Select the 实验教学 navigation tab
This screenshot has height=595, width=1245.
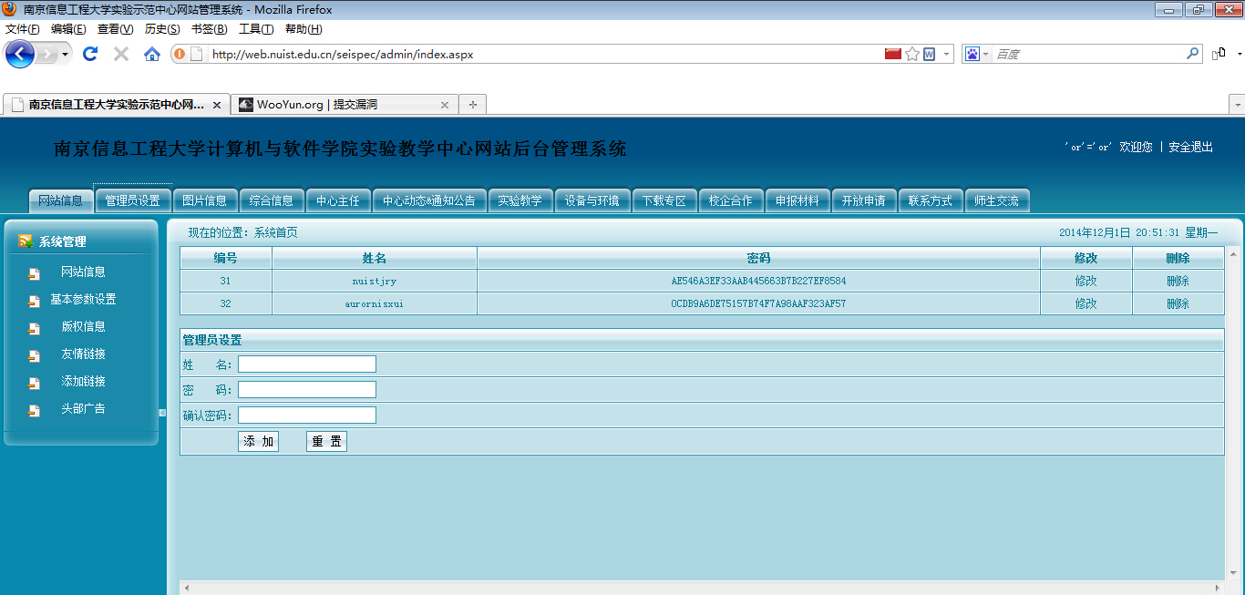pos(520,200)
